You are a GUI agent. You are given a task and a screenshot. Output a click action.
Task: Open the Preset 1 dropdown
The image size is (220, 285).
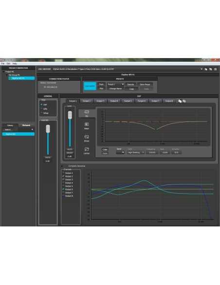(x=115, y=84)
